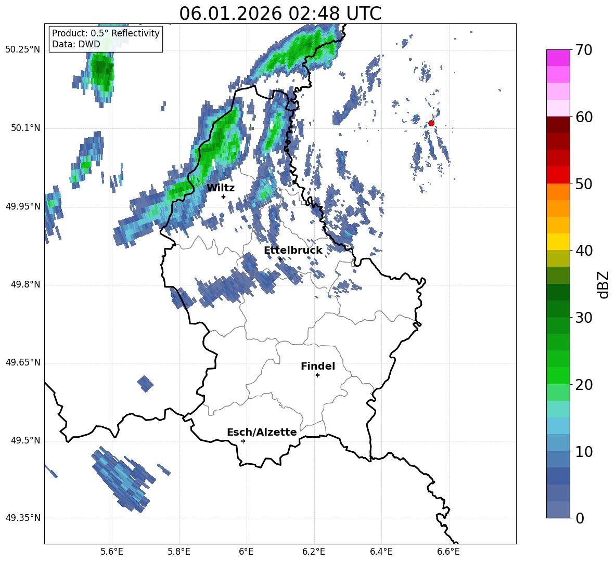616x562 pixels.
Task: Click the 49.95°N latitude label
Action: coord(23,206)
